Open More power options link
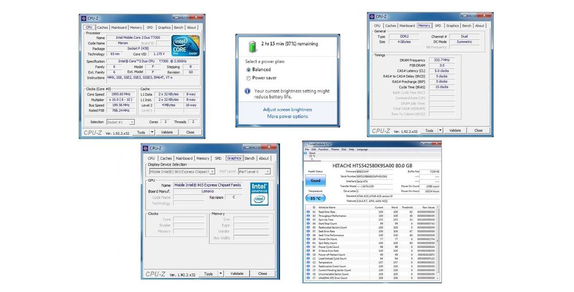This screenshot has height=292, width=574. pyautogui.click(x=288, y=116)
